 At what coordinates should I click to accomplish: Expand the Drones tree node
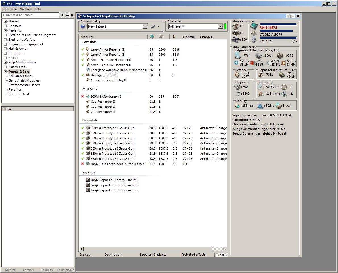point(5,21)
